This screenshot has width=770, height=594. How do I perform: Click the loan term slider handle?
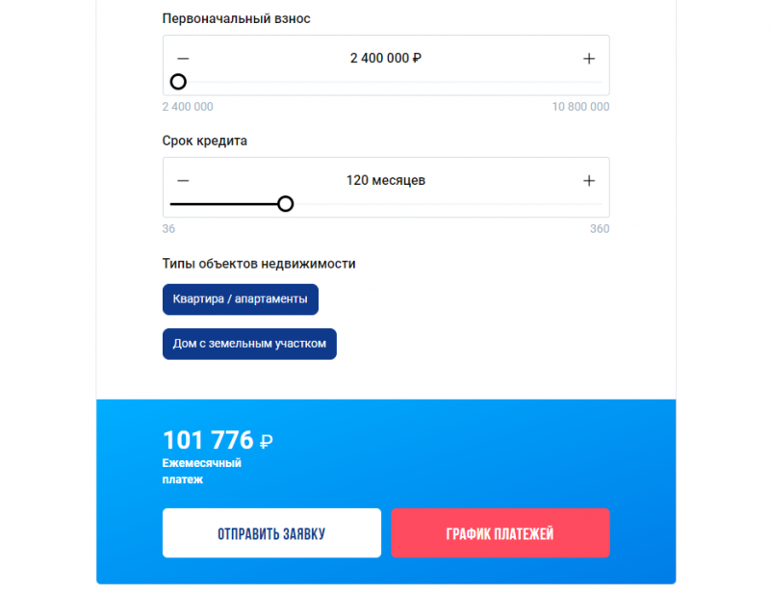(285, 204)
